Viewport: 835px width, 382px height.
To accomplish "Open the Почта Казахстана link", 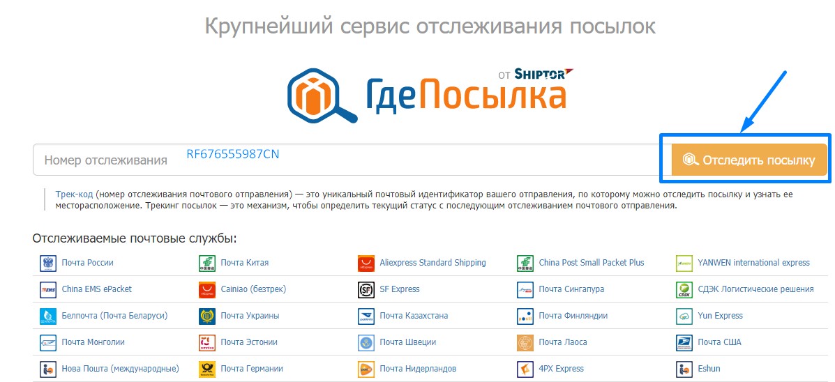I will click(x=414, y=316).
